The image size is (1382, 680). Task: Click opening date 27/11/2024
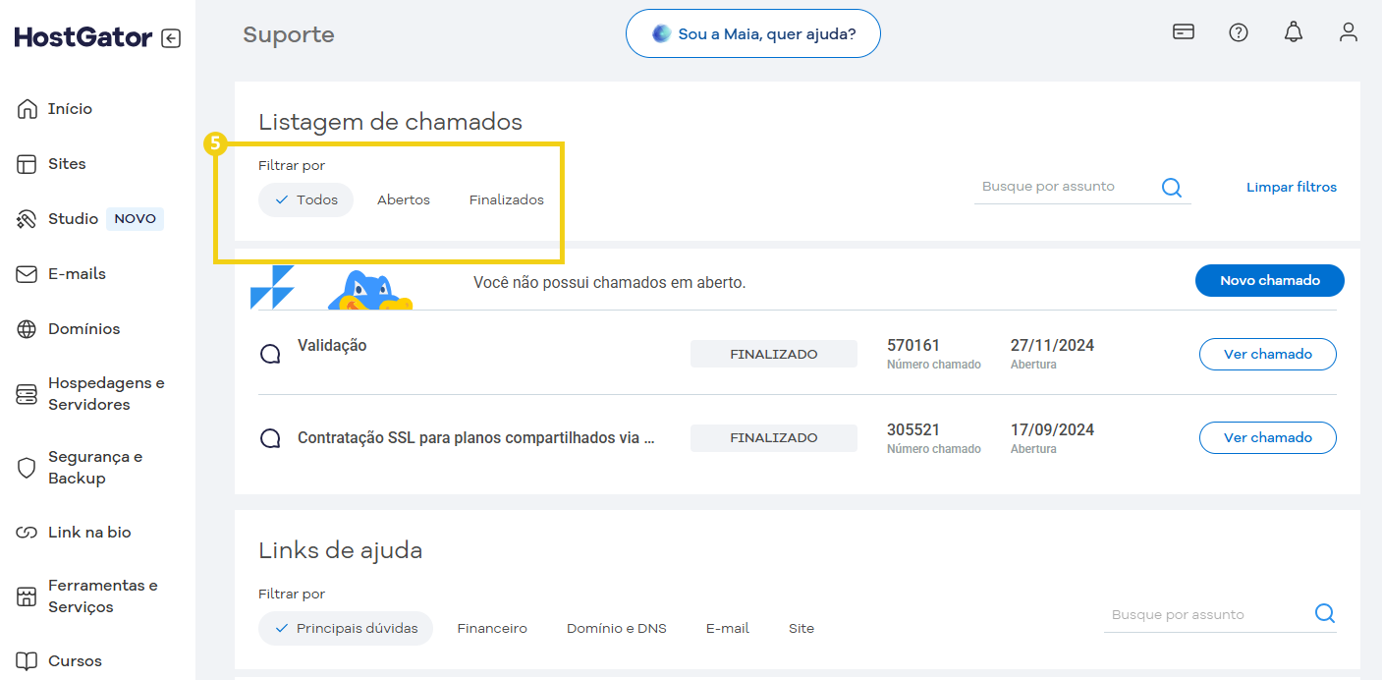(1052, 346)
